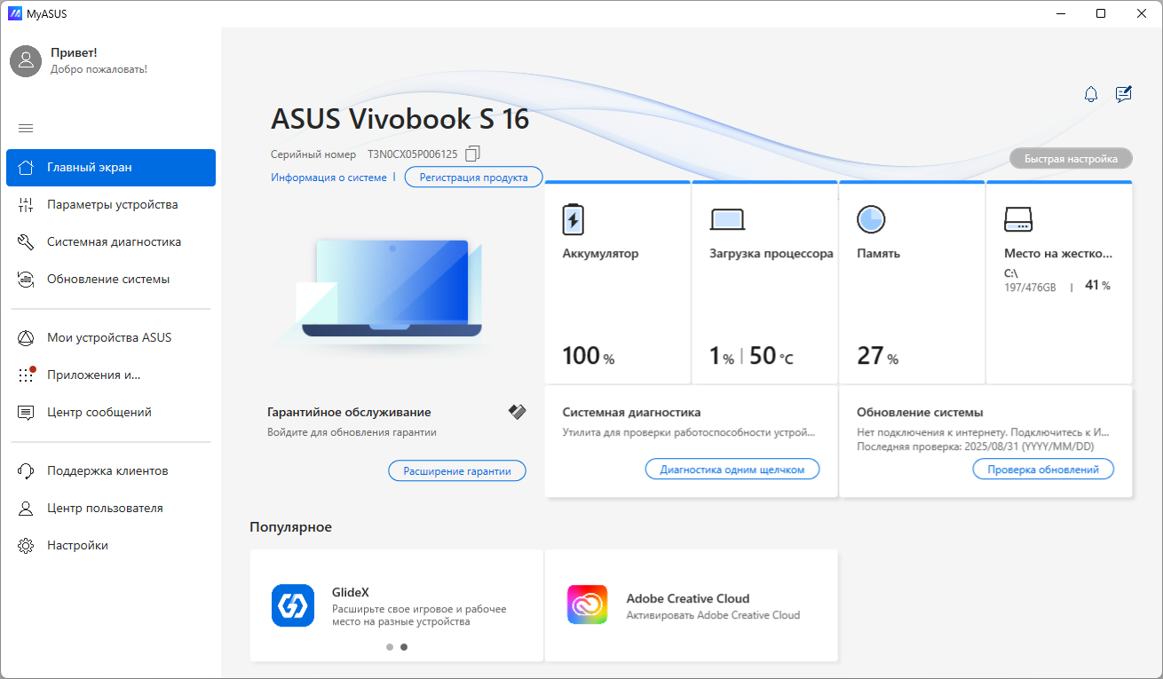Go to Системная диагностика in the sidebar
Image resolution: width=1163 pixels, height=679 pixels.
[111, 242]
